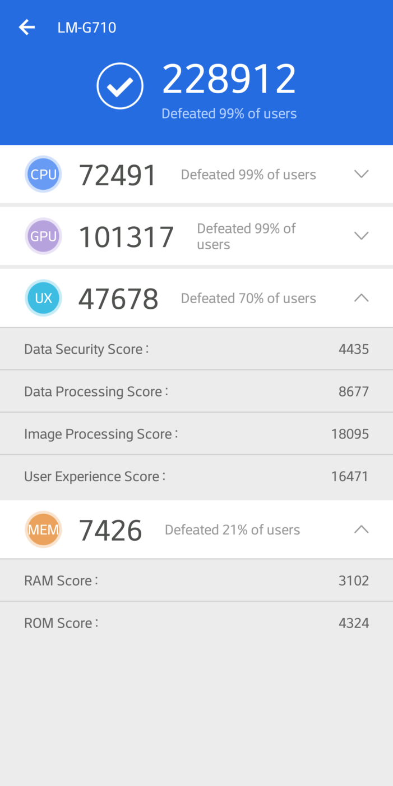Expand the GPU score details chevron
Screen dimensions: 393x786
(361, 236)
